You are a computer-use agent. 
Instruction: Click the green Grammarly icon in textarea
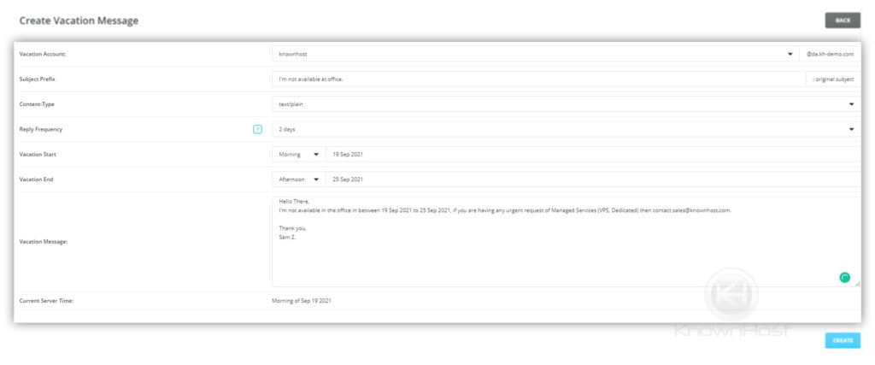click(845, 277)
